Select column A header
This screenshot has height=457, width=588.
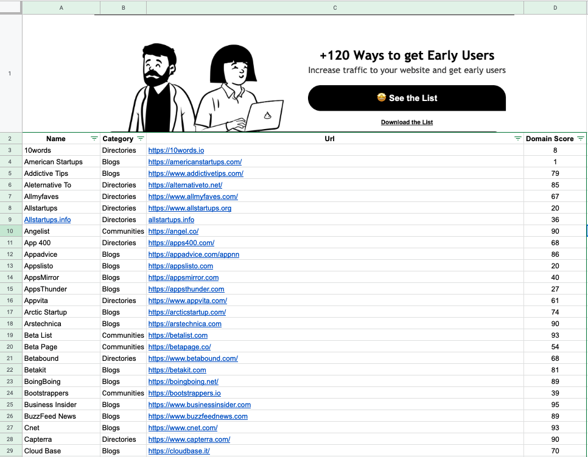click(x=61, y=7)
